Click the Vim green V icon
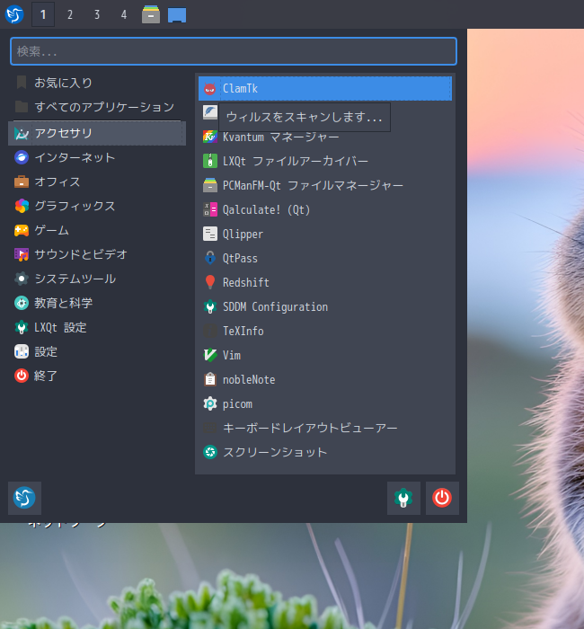This screenshot has width=584, height=629. (x=209, y=355)
